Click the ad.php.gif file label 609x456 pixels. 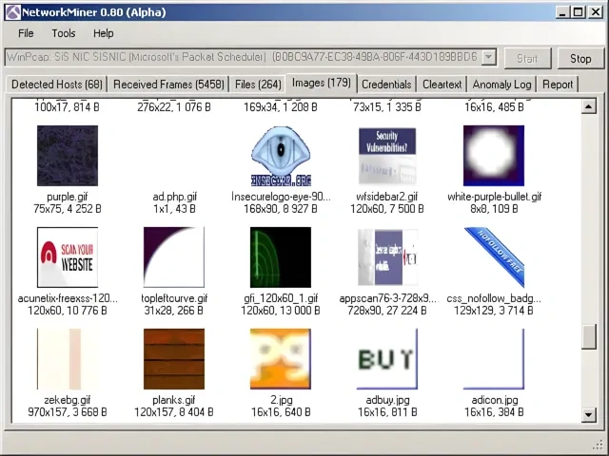(x=174, y=197)
